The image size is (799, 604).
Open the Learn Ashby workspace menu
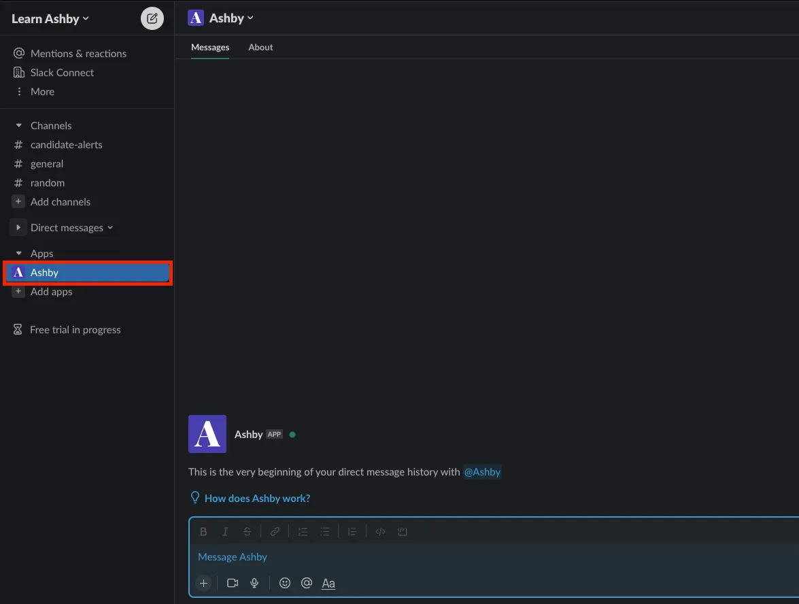[50, 19]
